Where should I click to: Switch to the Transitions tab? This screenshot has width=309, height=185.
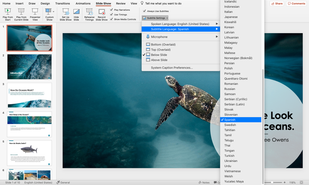(x=63, y=3)
